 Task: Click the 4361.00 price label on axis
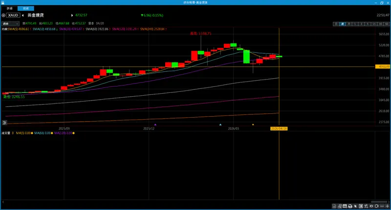(383, 66)
